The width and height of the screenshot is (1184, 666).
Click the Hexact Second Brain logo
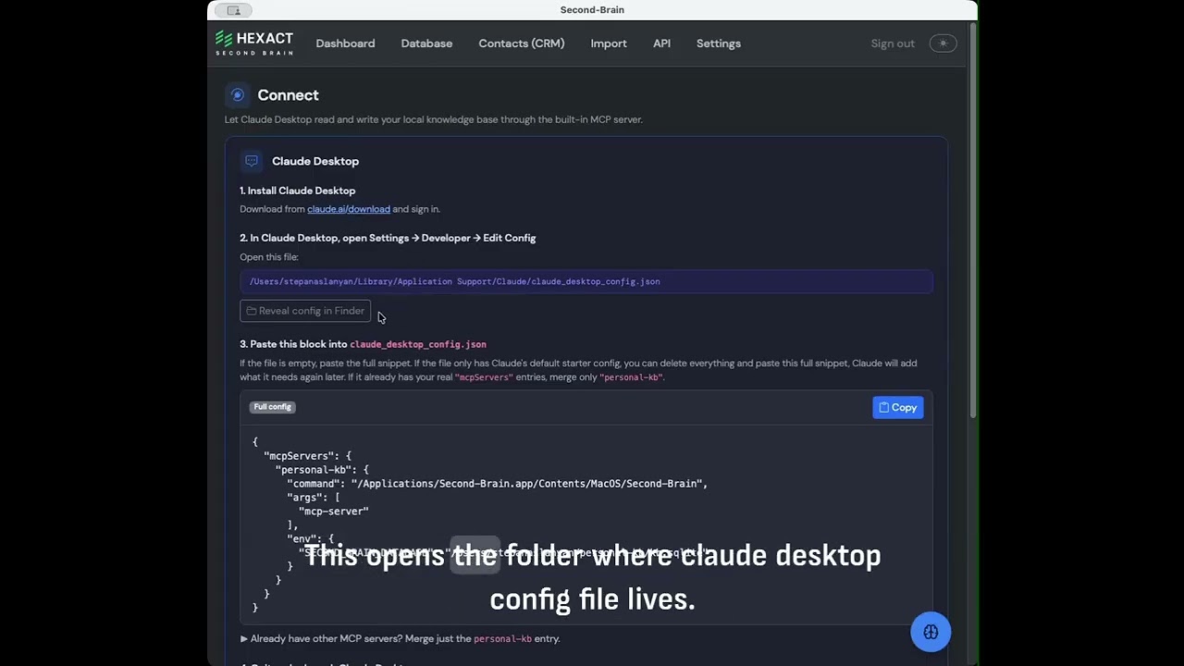point(254,43)
